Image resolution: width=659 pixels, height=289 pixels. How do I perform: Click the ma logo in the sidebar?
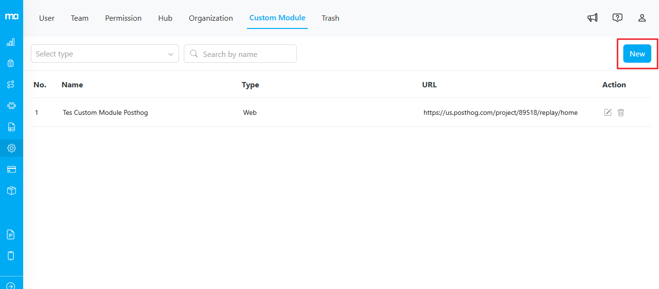[x=12, y=16]
